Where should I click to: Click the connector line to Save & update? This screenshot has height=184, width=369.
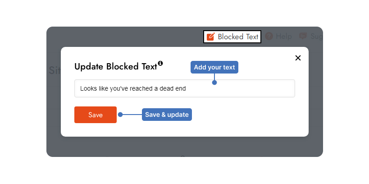(132, 115)
